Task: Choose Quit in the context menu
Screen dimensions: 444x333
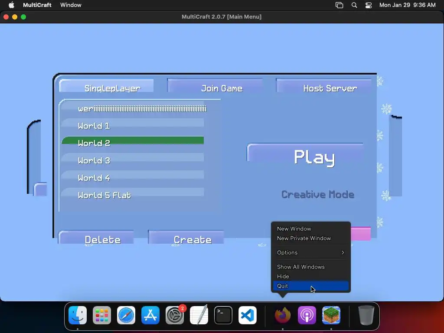Action: (310, 286)
